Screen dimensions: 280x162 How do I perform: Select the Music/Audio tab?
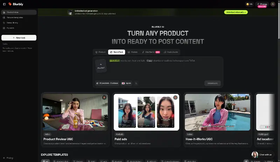tap(171, 52)
